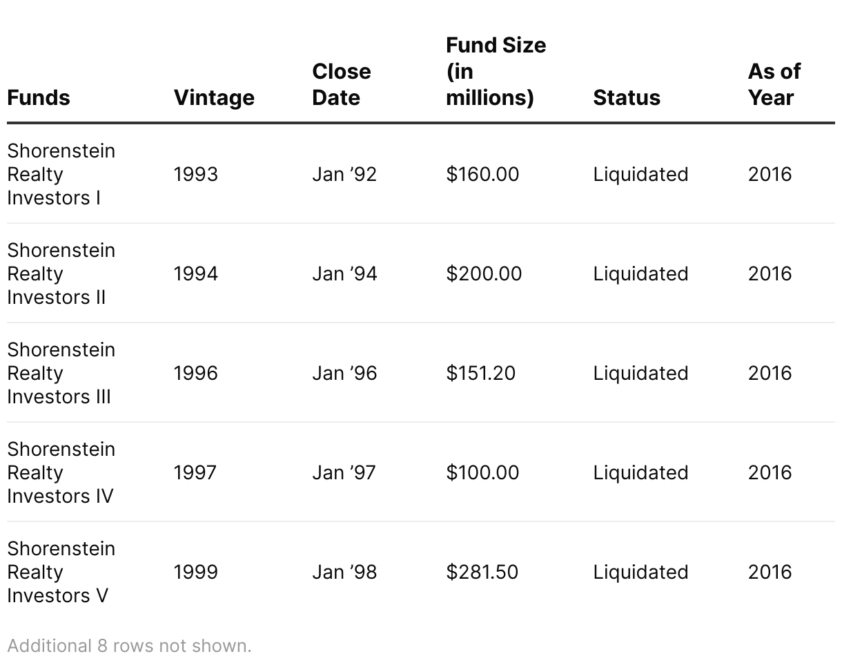Click Shorenstein Realty Investors II fund name
Viewport: 842px width, 663px height.
pos(61,273)
